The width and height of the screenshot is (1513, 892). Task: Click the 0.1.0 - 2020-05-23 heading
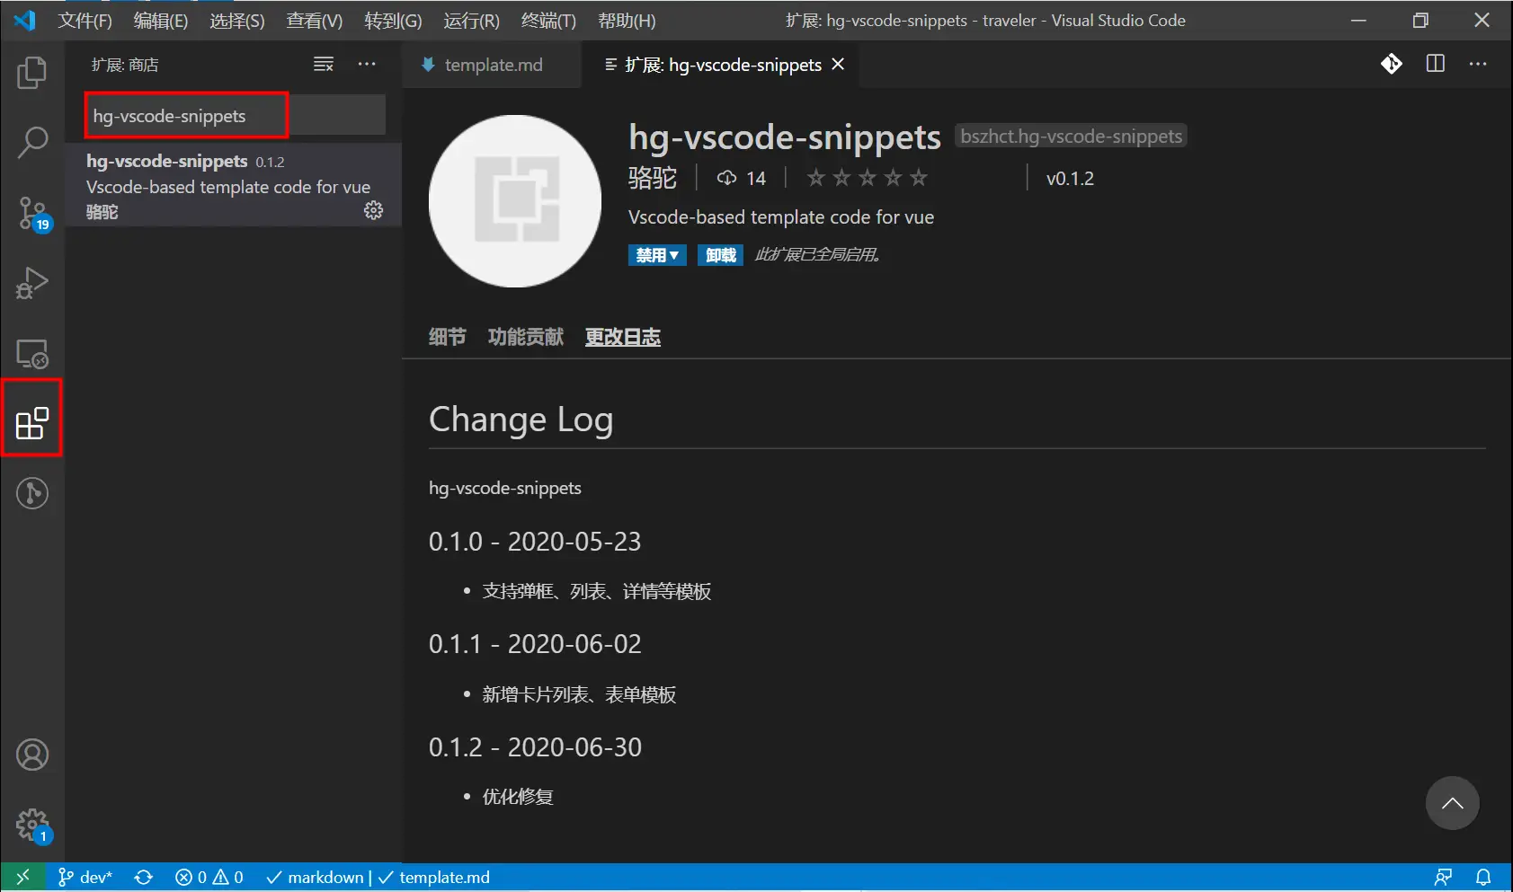[535, 541]
